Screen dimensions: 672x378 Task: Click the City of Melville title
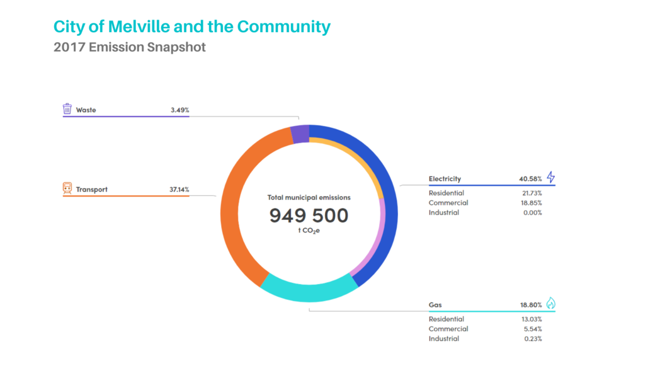191,27
